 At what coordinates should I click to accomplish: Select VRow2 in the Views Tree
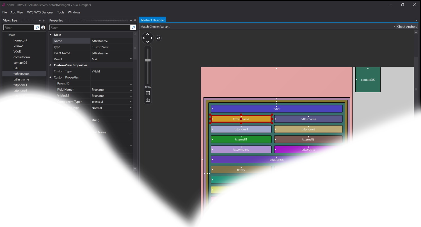18,46
